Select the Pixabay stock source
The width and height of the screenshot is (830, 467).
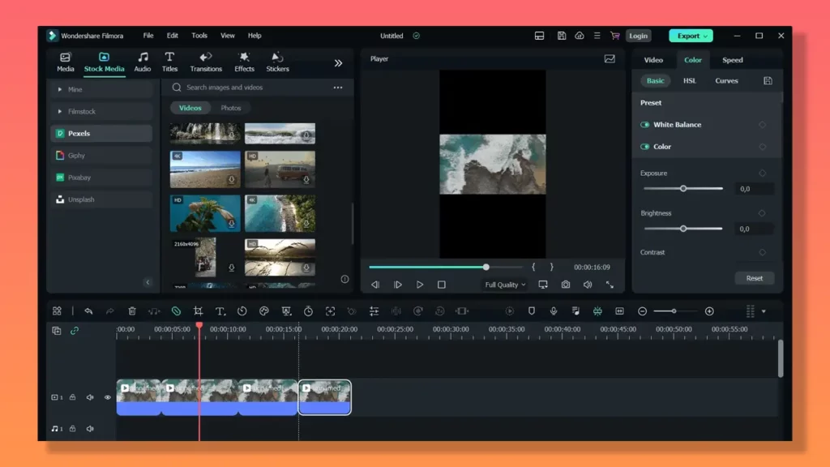(x=101, y=178)
